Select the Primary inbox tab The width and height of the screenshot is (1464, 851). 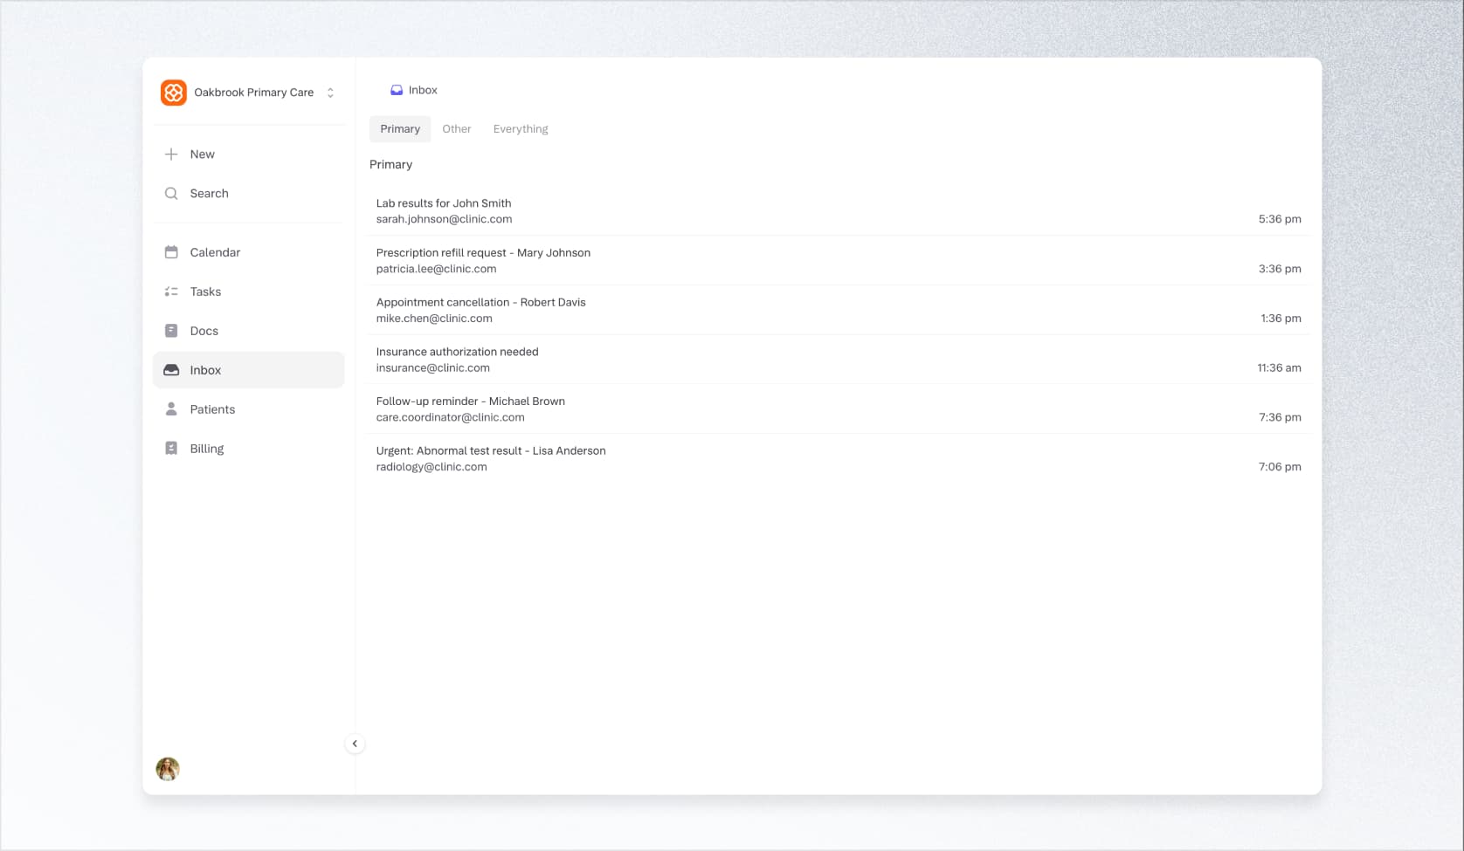[400, 129]
